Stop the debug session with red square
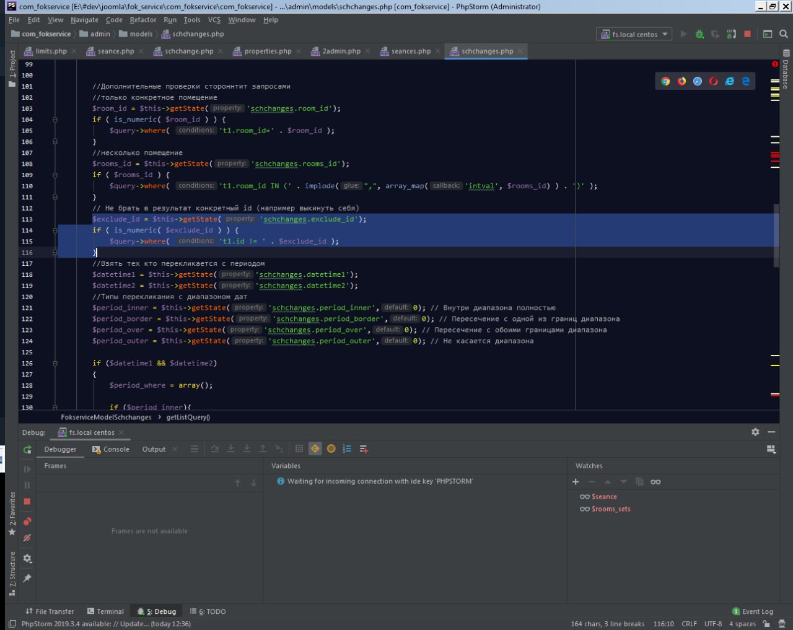793x630 pixels. click(x=27, y=501)
